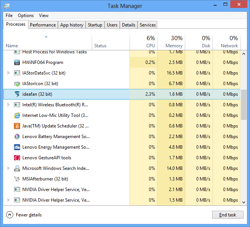Screen dimensions: 250x227
Task: Expand the Intel Wireless Bluetooth process group
Action: [8, 105]
